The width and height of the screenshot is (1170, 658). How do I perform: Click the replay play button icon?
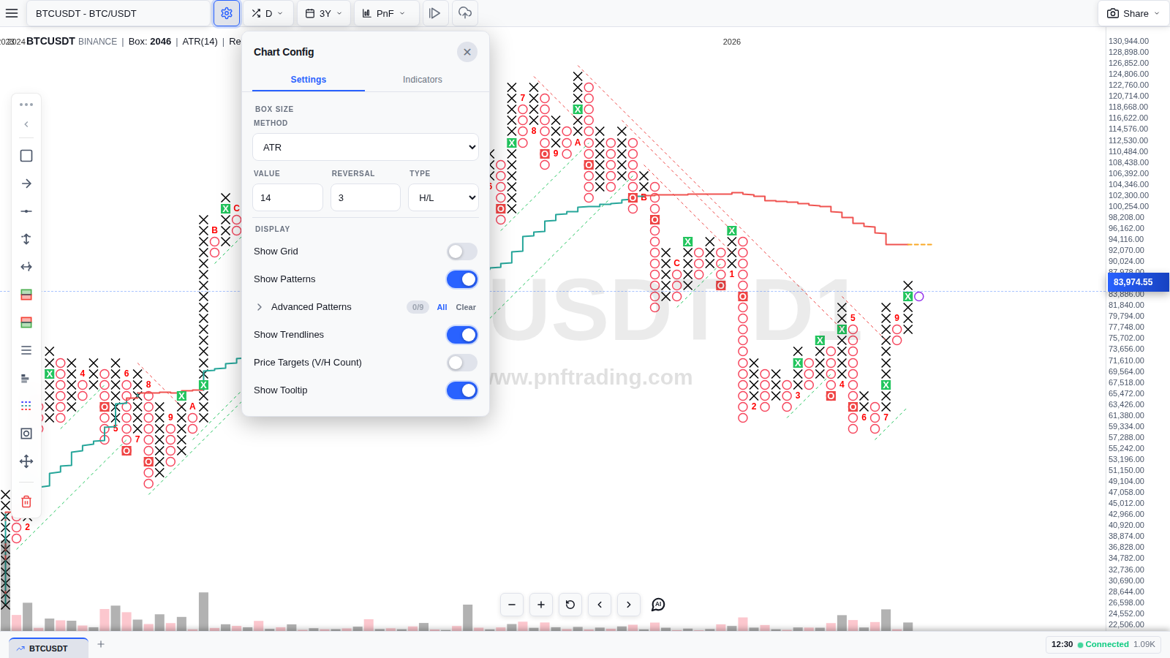(434, 13)
